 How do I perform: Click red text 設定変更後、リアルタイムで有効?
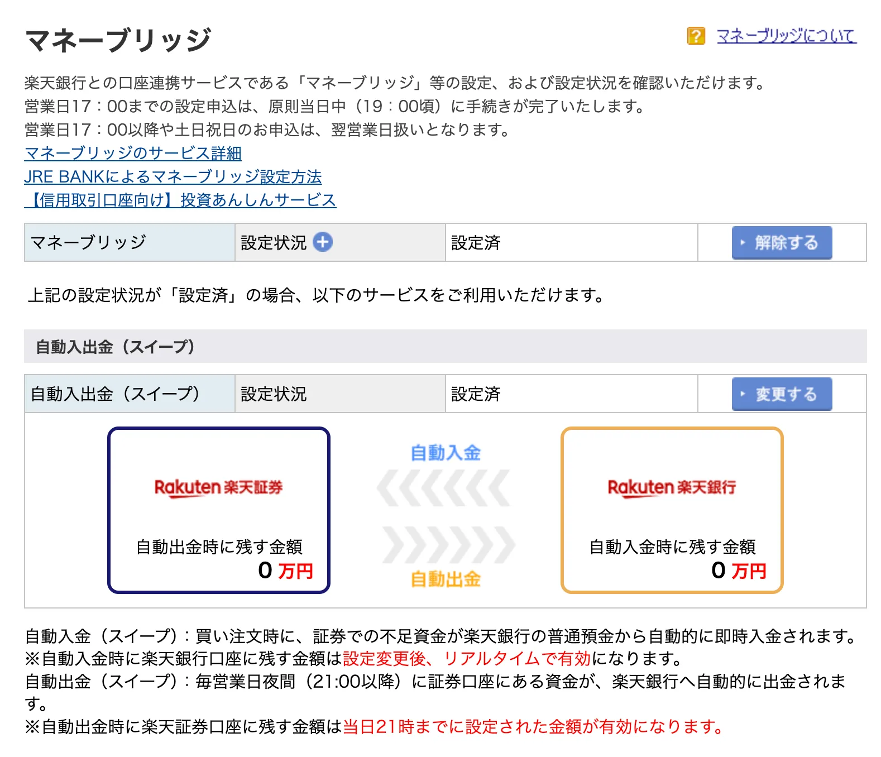(x=467, y=659)
